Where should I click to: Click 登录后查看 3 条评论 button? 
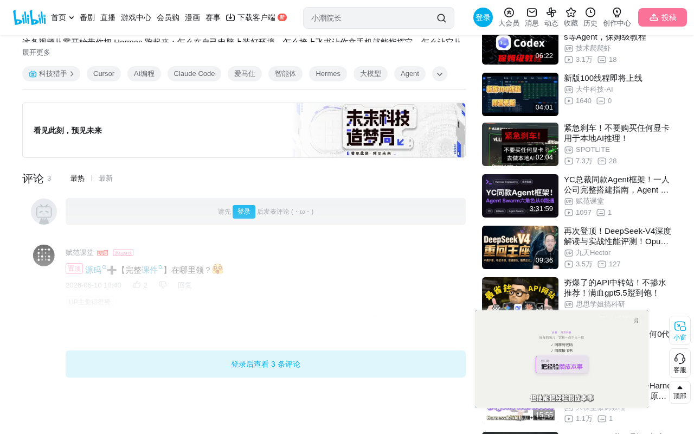coord(266,364)
